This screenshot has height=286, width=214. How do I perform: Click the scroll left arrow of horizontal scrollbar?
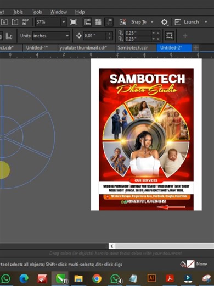pos(112,246)
